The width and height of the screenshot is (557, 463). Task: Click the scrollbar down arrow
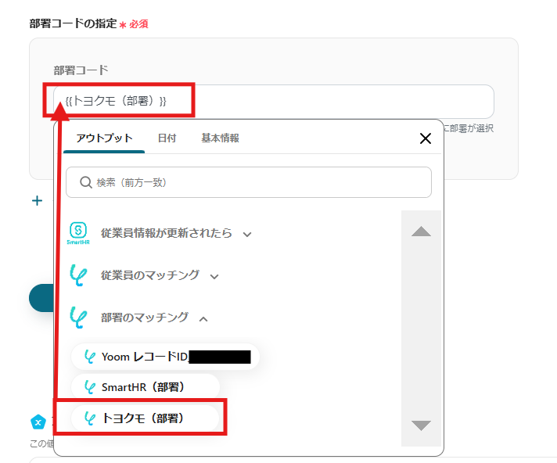click(x=421, y=425)
